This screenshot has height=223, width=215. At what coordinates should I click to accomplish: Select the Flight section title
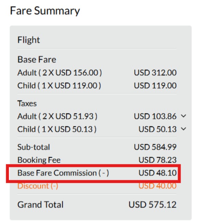(29, 40)
